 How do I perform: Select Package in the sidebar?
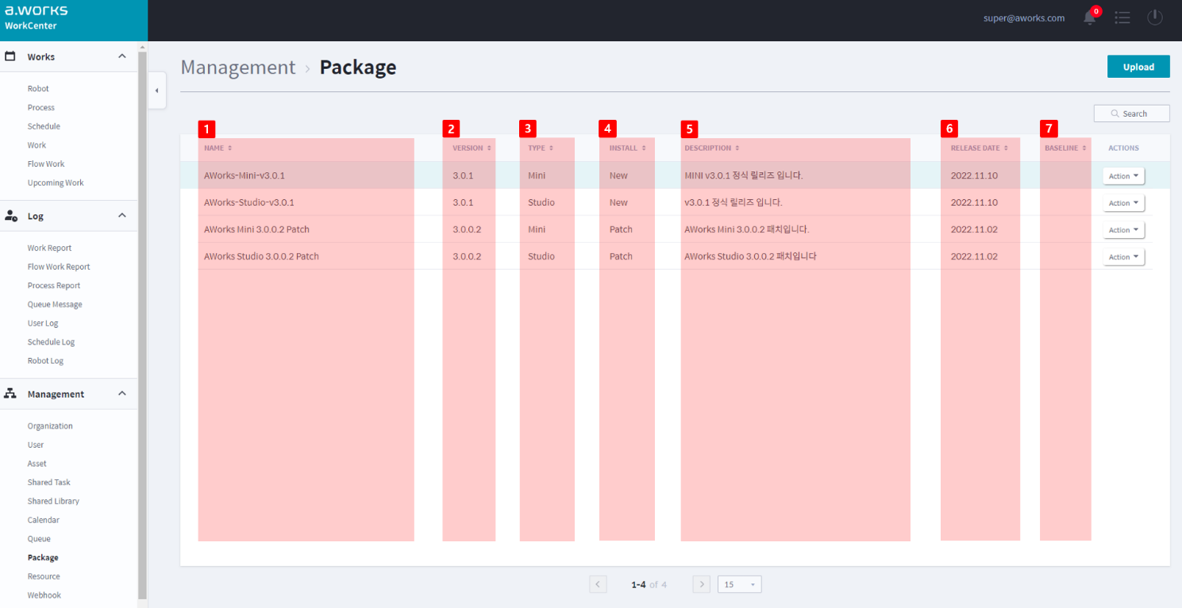coord(43,558)
